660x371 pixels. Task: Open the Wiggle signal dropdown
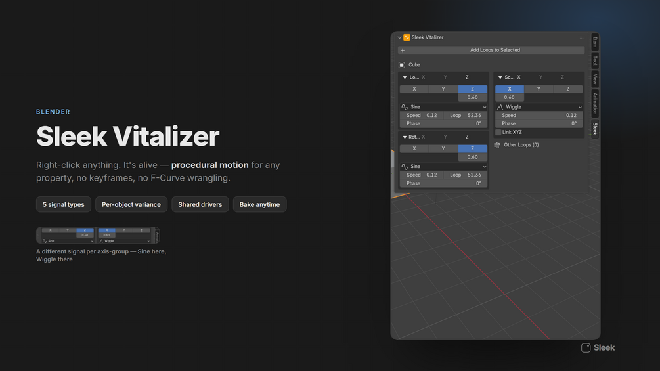pyautogui.click(x=539, y=107)
